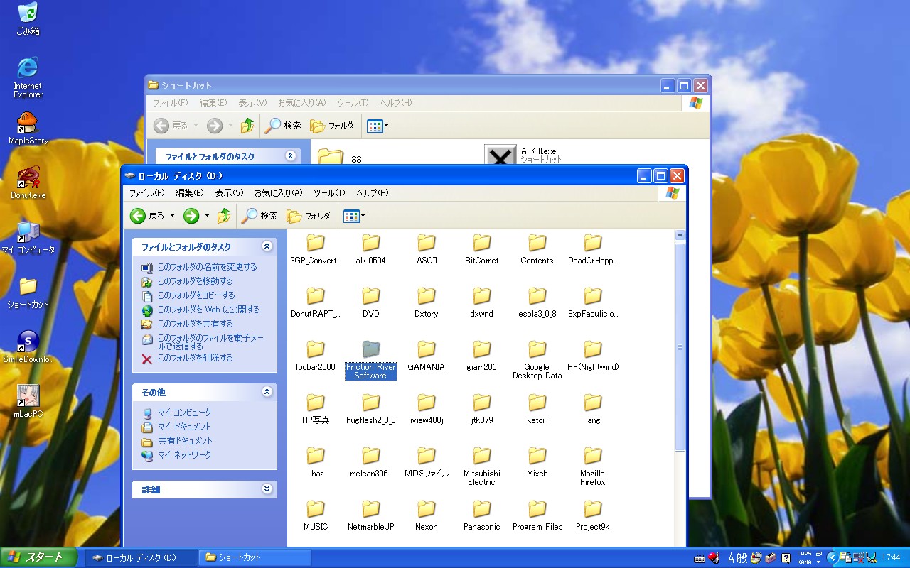This screenshot has width=910, height=568.
Task: Open the DVD folder
Action: pos(371,302)
